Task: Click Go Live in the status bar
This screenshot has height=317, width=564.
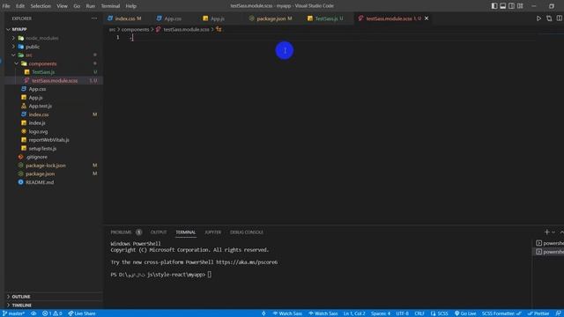Action: [x=465, y=313]
